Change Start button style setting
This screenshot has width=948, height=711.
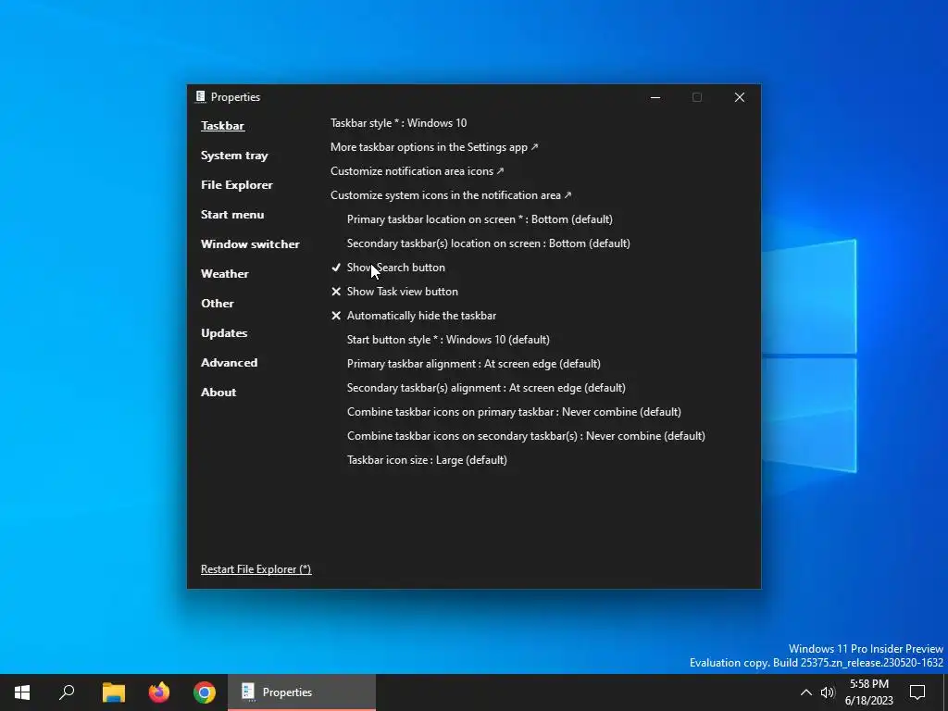pos(448,340)
